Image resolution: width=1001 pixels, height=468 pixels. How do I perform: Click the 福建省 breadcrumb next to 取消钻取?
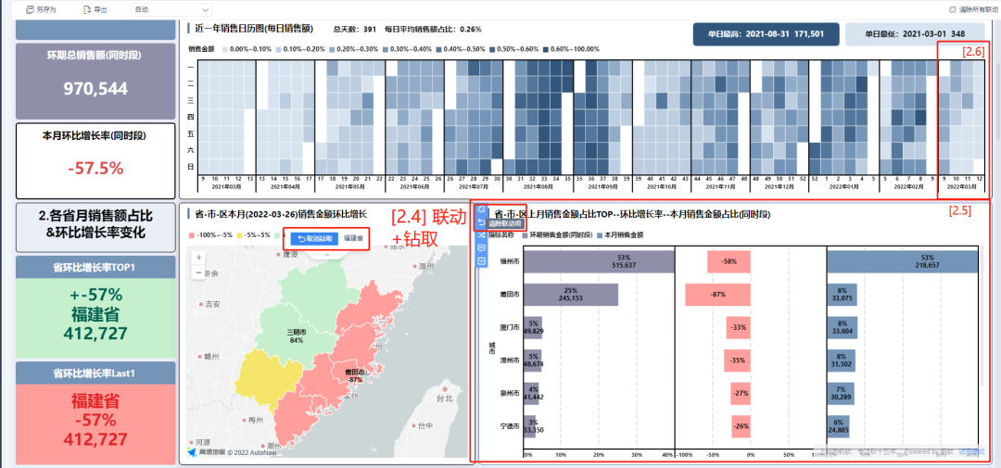[x=354, y=238]
